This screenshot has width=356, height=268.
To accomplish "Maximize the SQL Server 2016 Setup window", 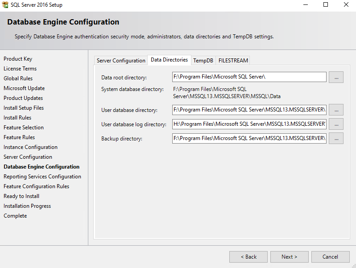I will (326, 5).
